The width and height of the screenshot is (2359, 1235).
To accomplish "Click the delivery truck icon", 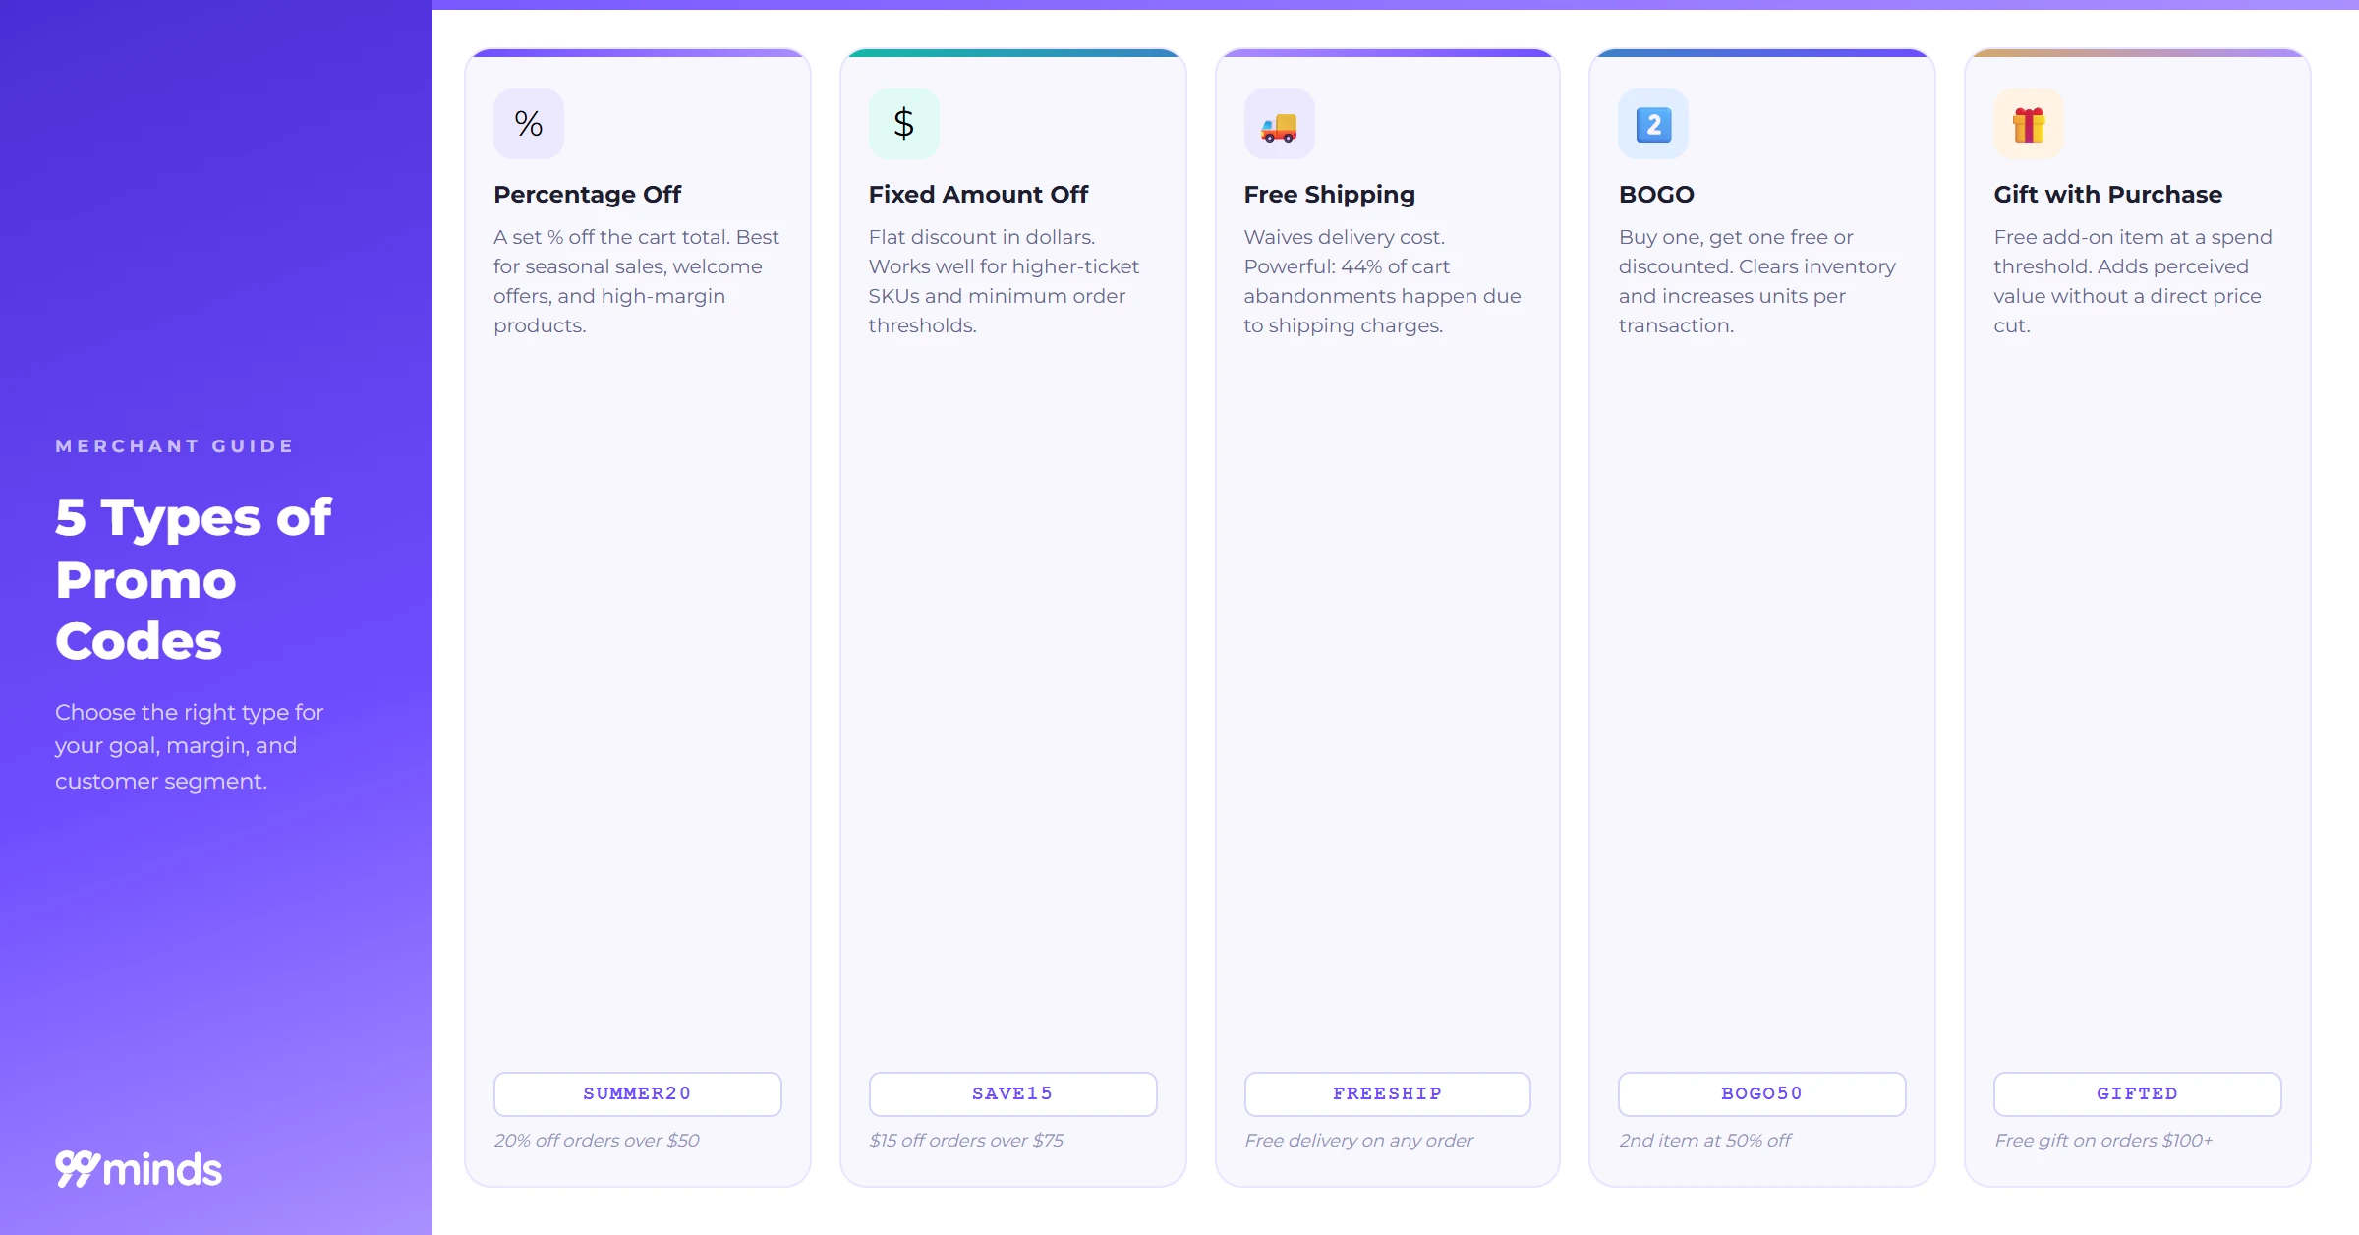I will [1279, 124].
